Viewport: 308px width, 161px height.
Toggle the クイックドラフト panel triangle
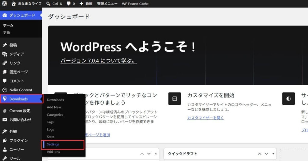273,154
